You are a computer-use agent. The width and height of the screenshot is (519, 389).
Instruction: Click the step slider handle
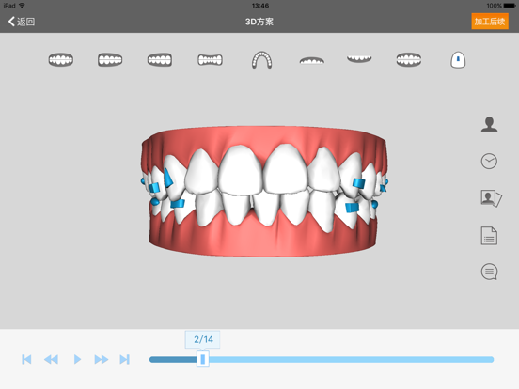(202, 359)
